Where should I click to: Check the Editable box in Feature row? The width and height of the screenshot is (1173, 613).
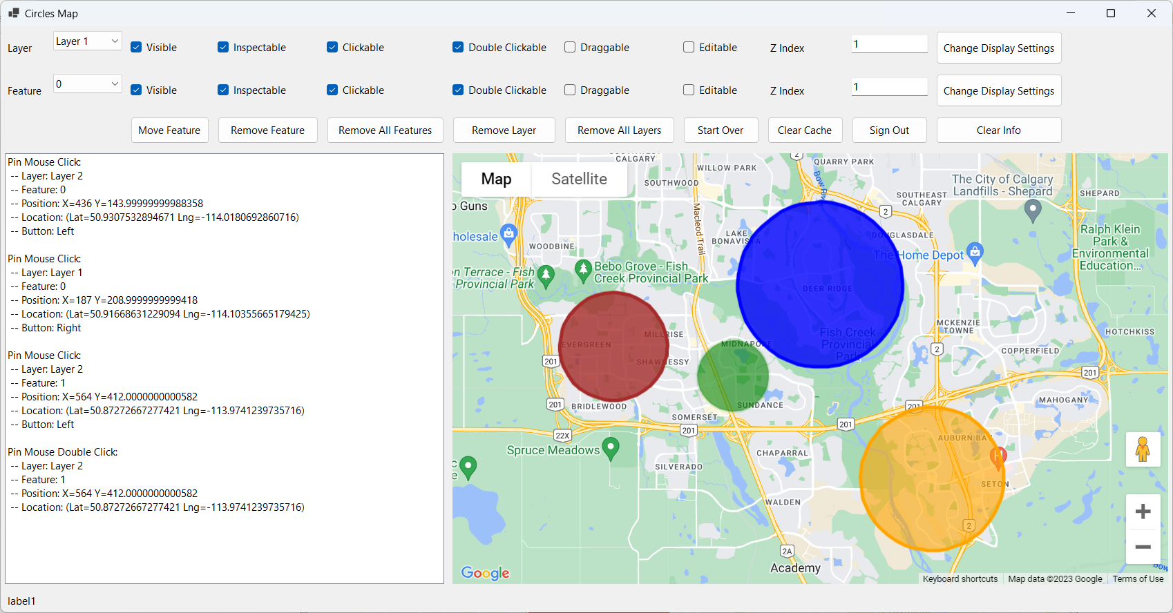pyautogui.click(x=689, y=90)
